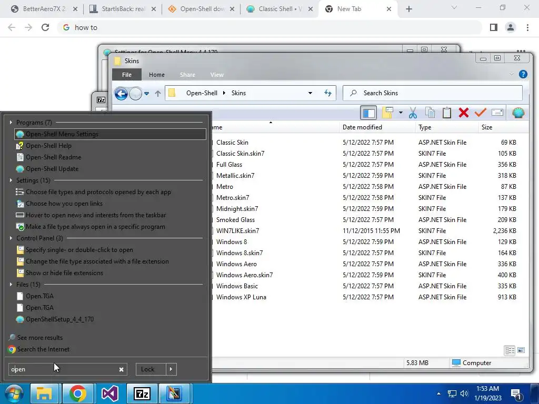Expand the Explorer ribbon chevron

pos(511,74)
